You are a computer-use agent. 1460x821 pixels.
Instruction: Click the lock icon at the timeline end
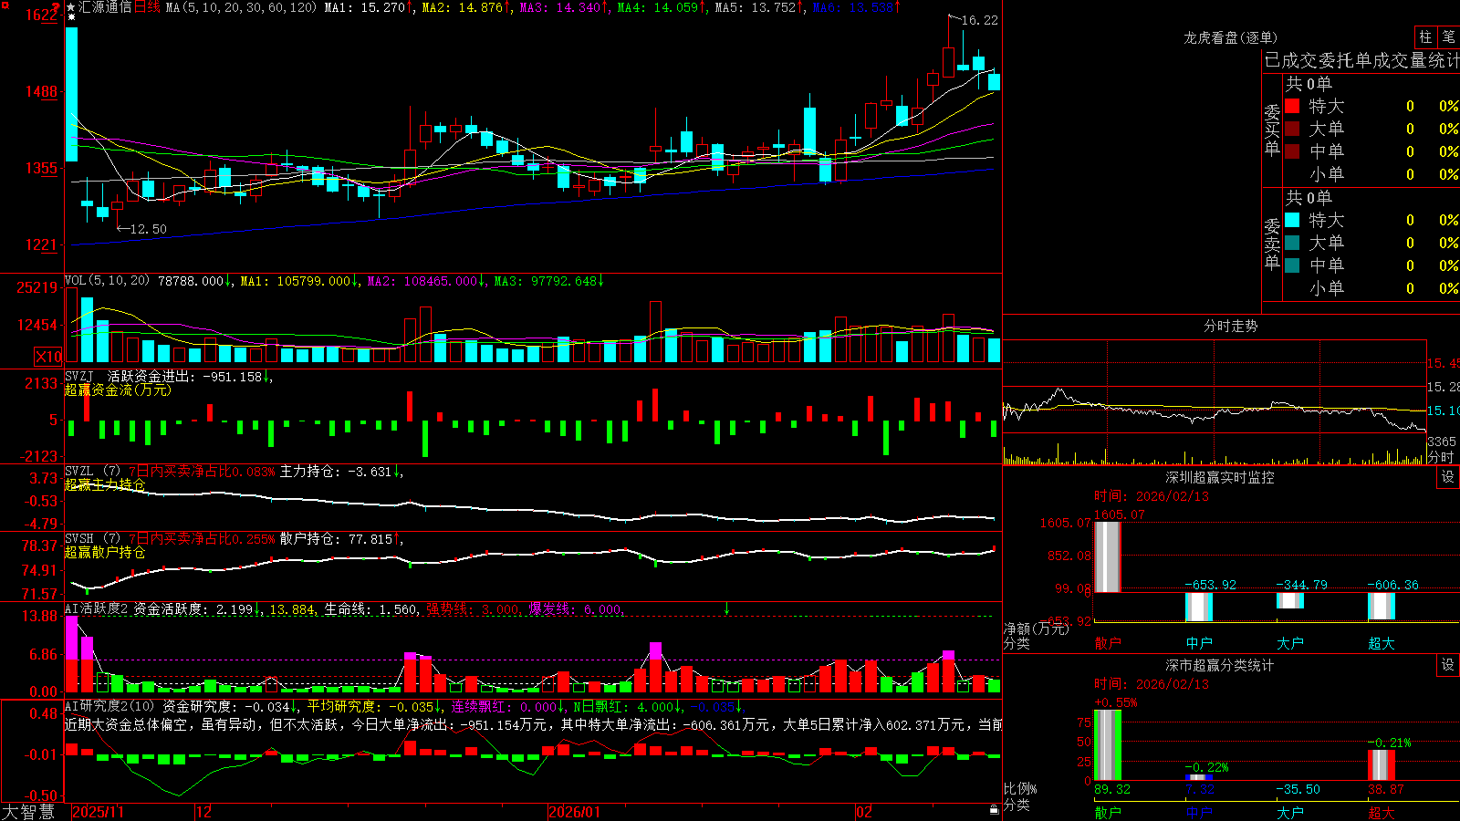pos(995,810)
